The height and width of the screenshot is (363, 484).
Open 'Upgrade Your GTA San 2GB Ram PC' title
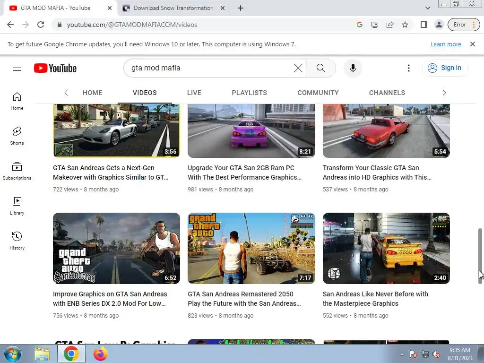pos(244,173)
